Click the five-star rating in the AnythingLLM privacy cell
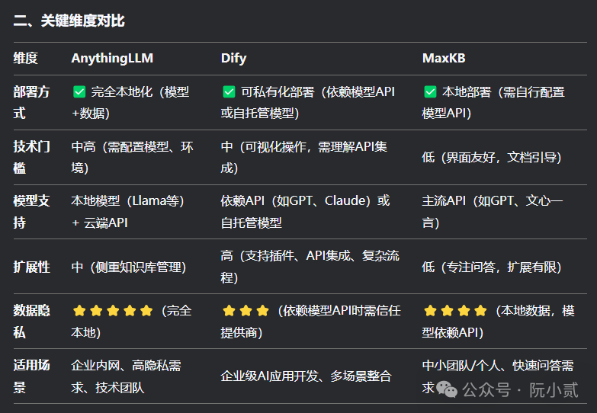 [113, 311]
